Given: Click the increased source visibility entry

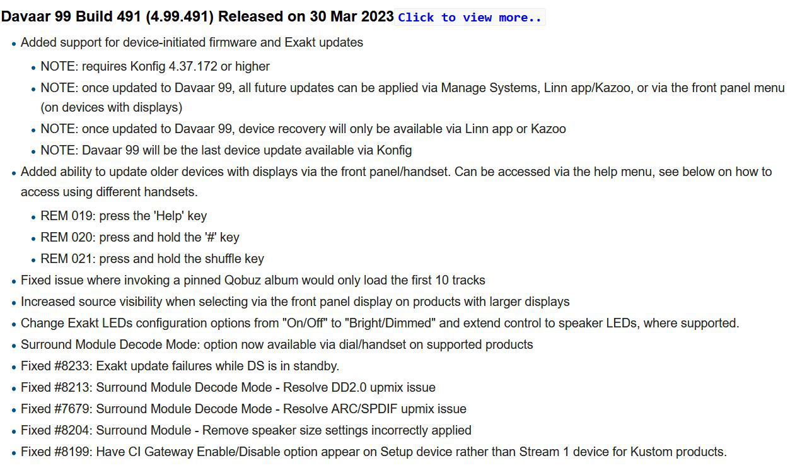Looking at the screenshot, I should pos(295,302).
